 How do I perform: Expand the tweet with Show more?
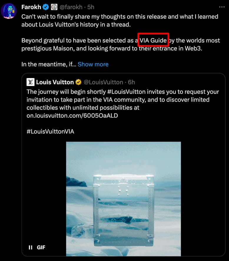(93, 64)
